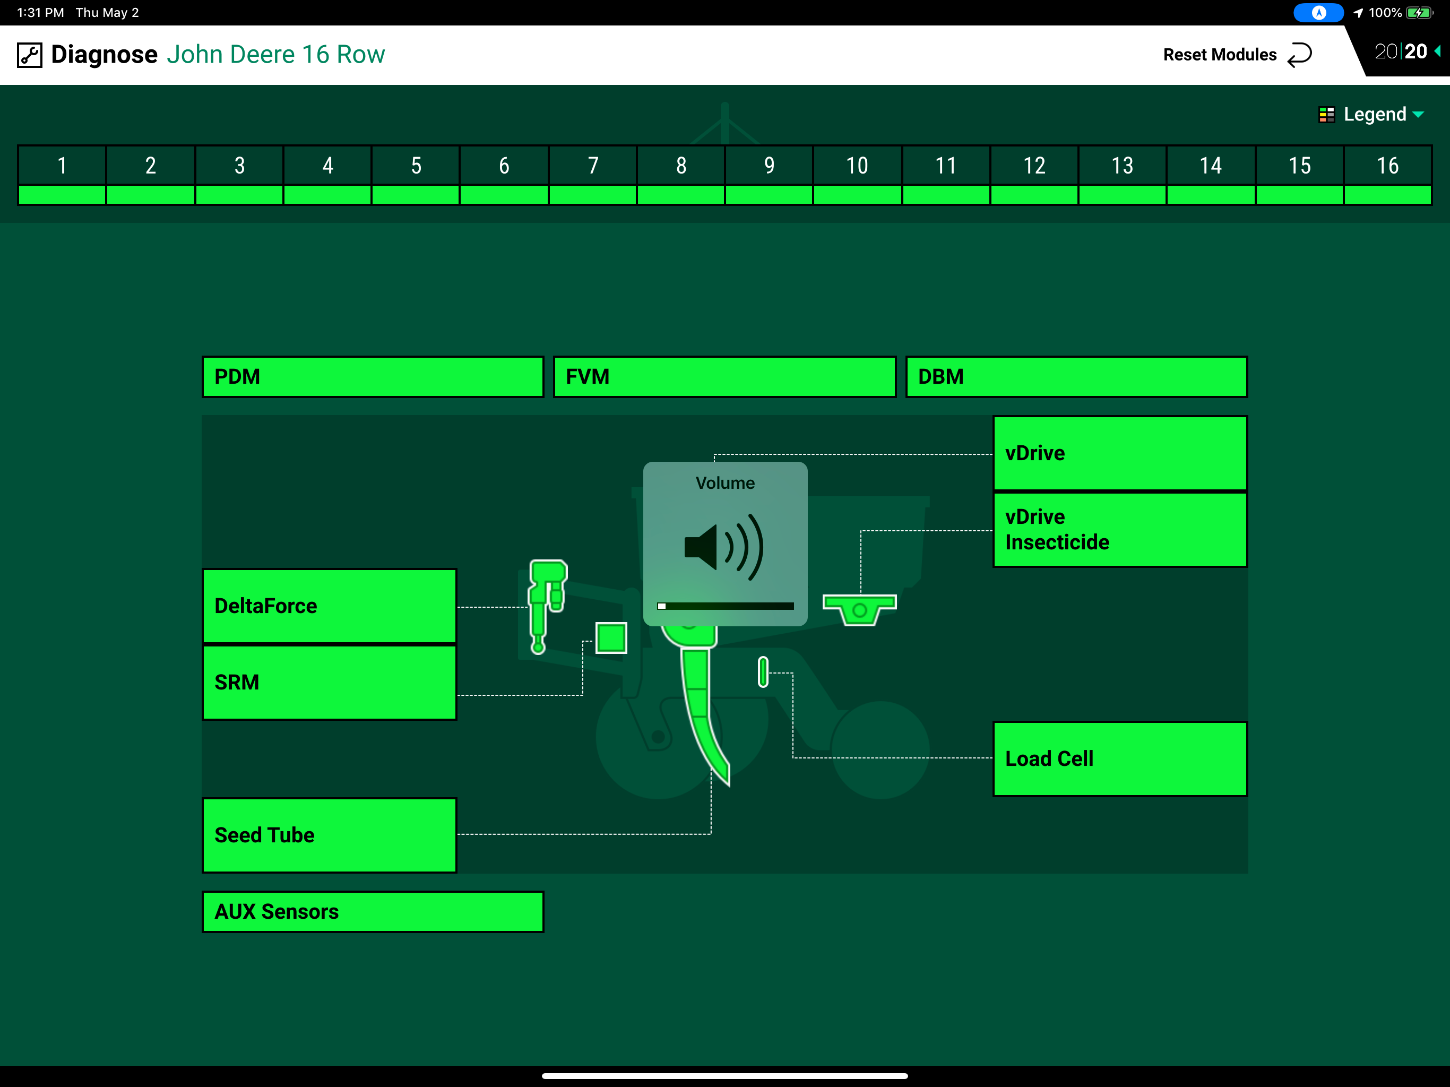The height and width of the screenshot is (1087, 1450).
Task: Tap the 1:31 PM clock
Action: coord(41,12)
